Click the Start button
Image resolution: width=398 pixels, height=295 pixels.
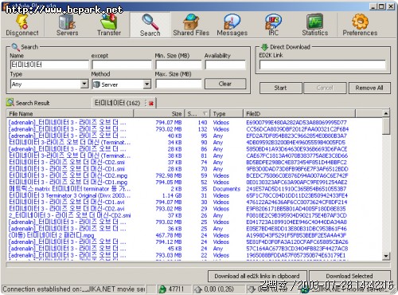coord(280,88)
